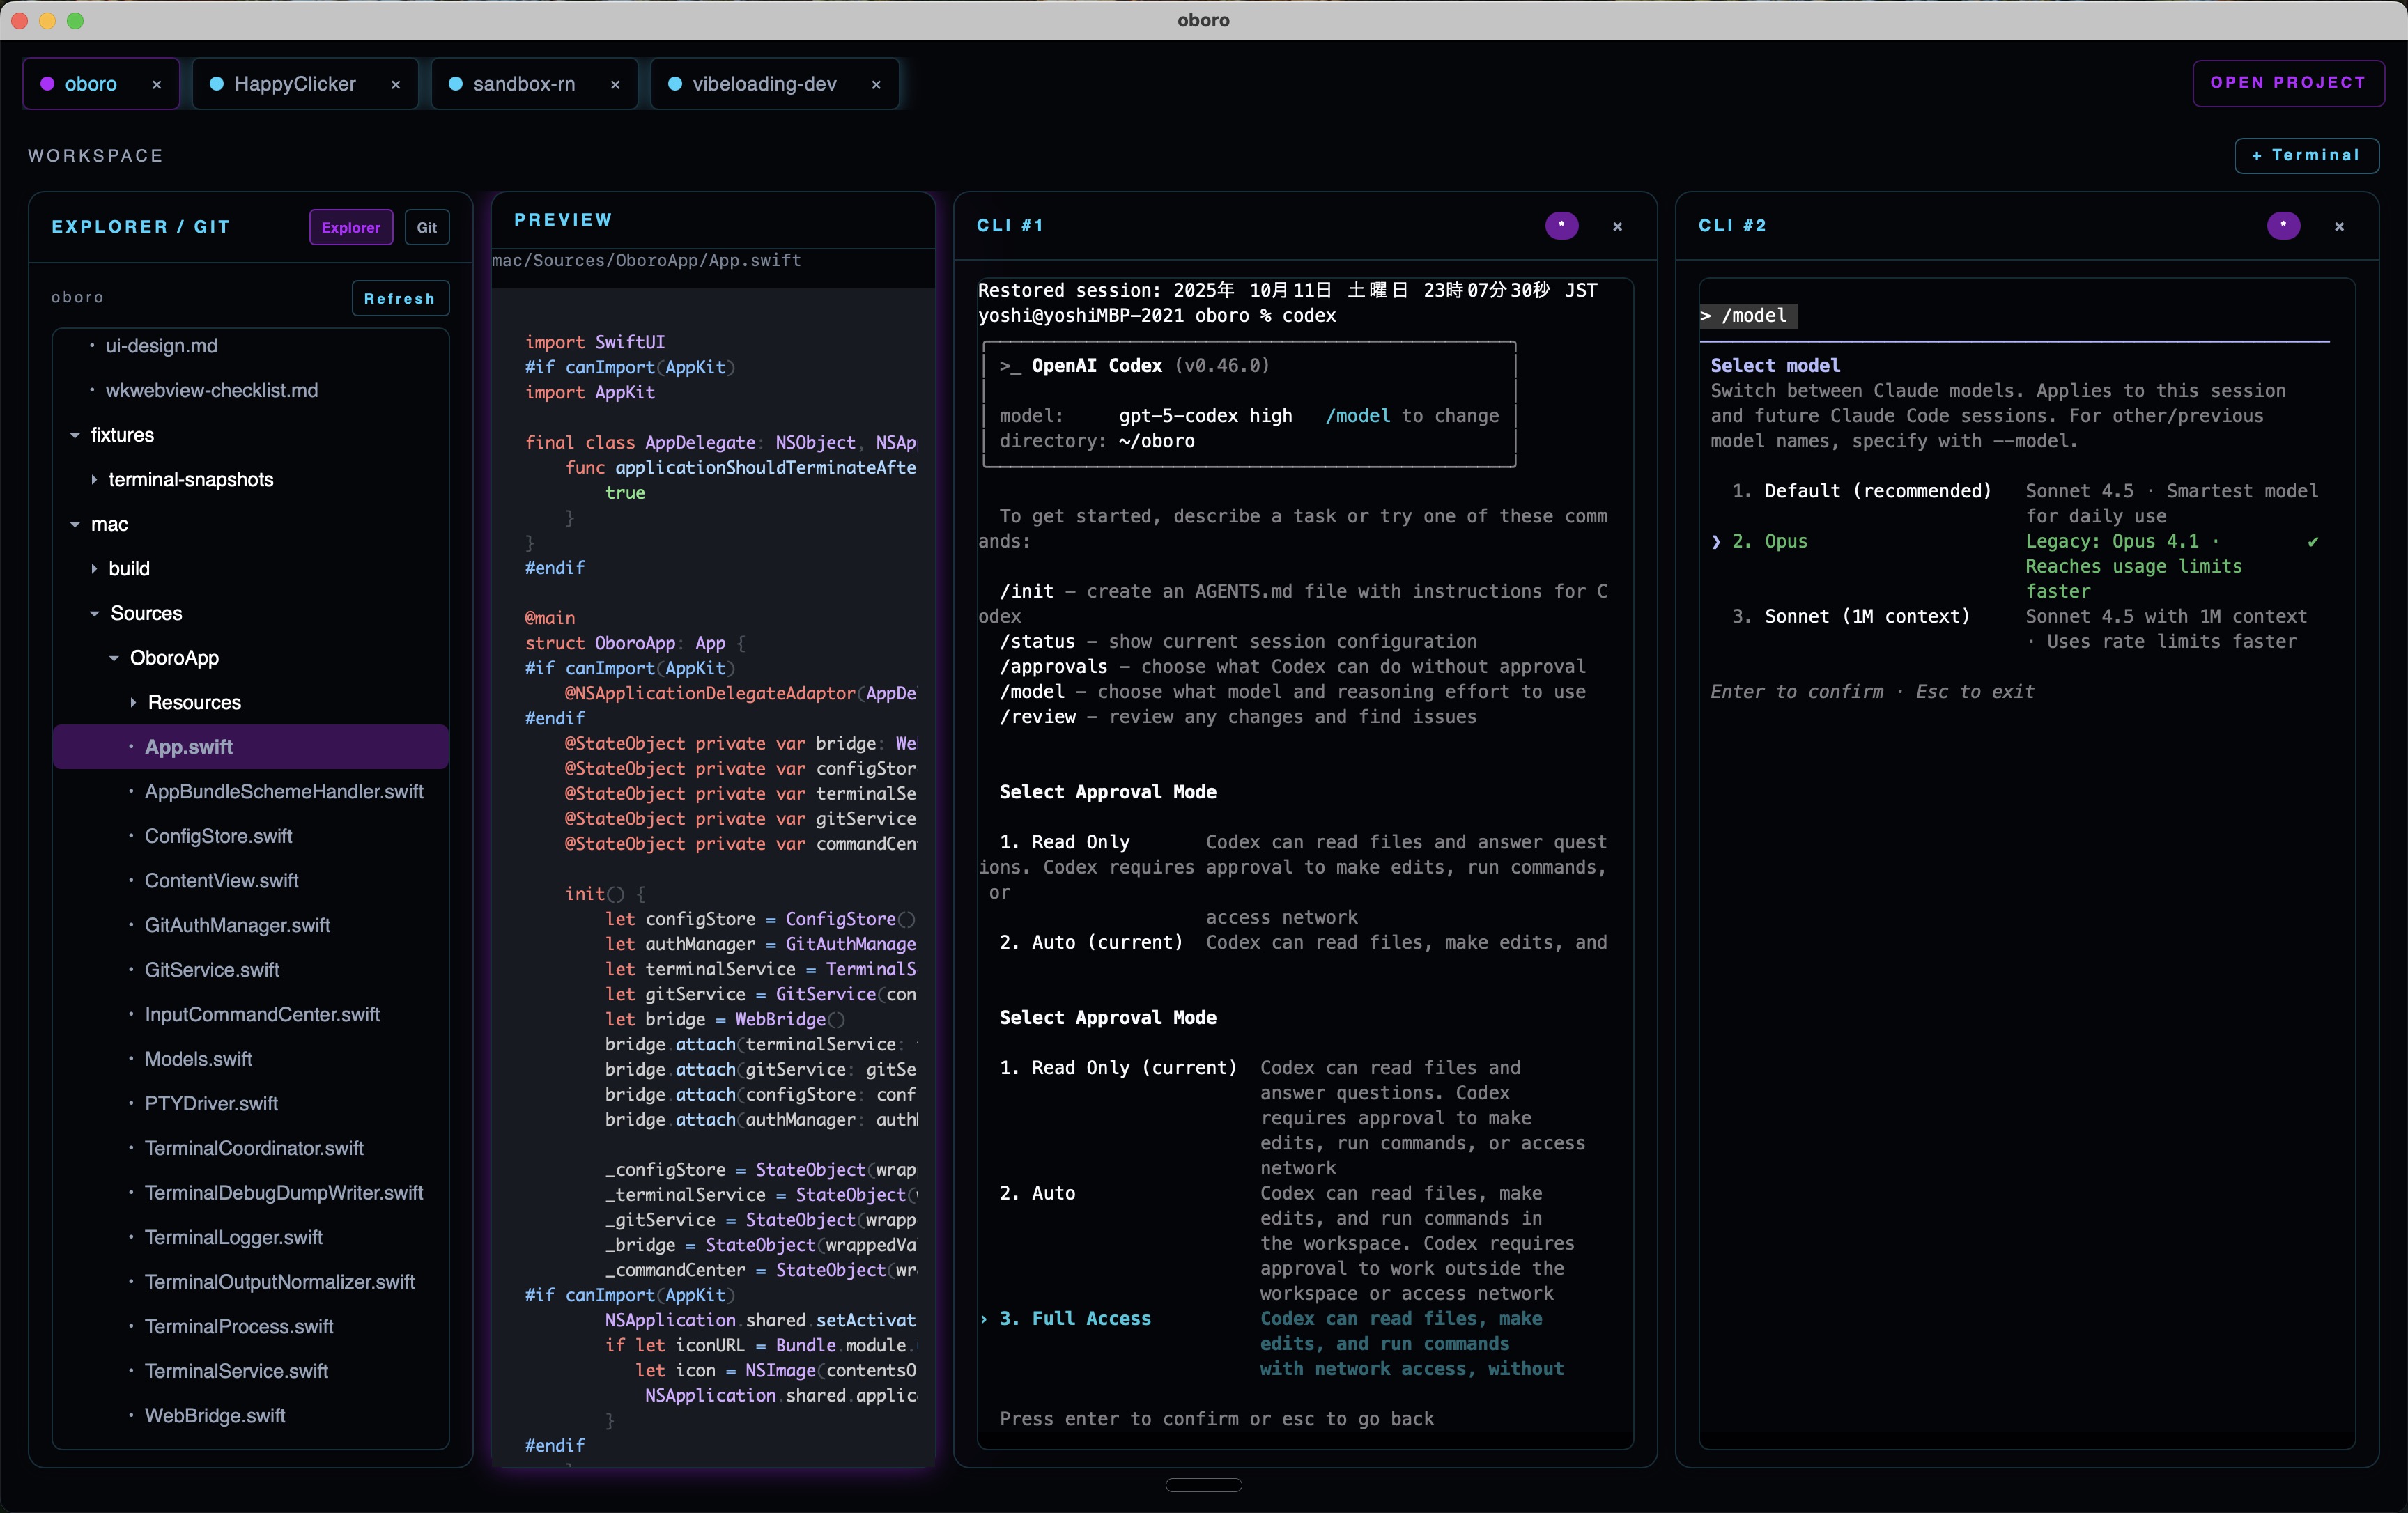
Task: Switch to the vibeloading-dev tab
Action: click(x=765, y=84)
